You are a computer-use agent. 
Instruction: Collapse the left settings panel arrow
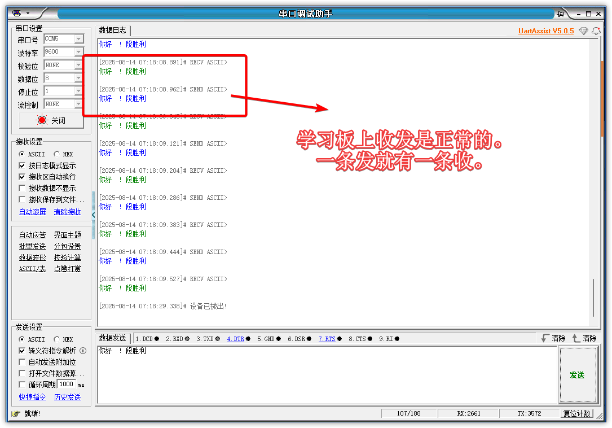pos(93,215)
